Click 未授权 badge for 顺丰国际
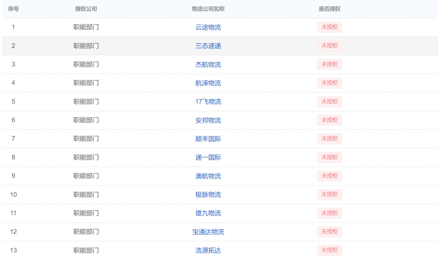The height and width of the screenshot is (260, 438). coord(329,139)
